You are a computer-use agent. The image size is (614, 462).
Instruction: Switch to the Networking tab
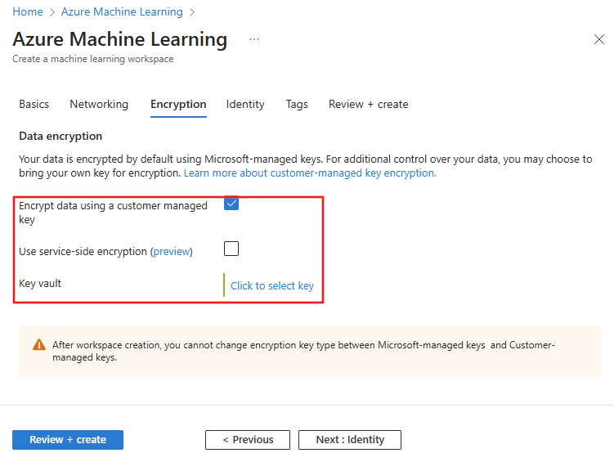coord(99,105)
